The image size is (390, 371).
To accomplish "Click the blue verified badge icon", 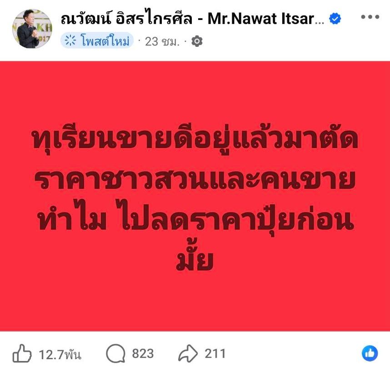I will point(335,19).
